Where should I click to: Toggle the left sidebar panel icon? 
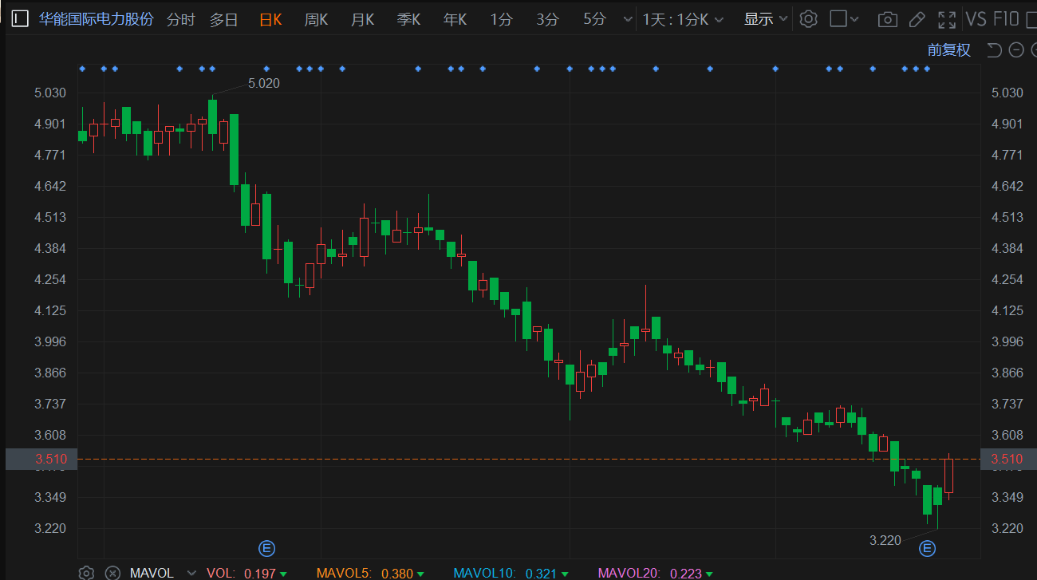(x=20, y=19)
